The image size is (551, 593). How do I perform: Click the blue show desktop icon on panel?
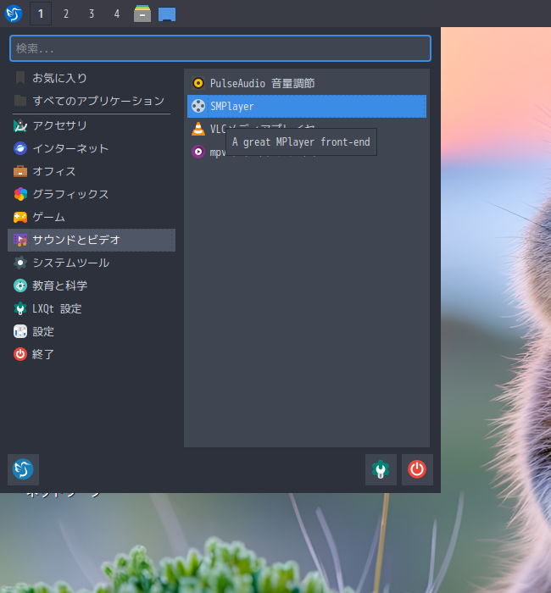(x=167, y=14)
